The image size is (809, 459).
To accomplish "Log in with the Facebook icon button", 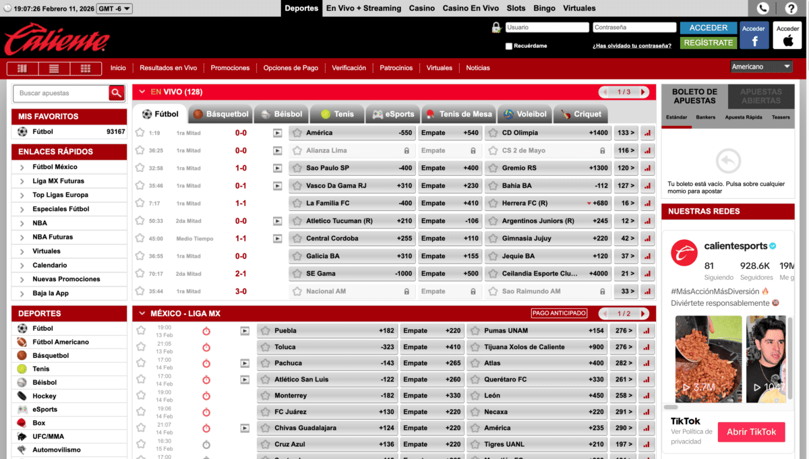I will coord(754,36).
